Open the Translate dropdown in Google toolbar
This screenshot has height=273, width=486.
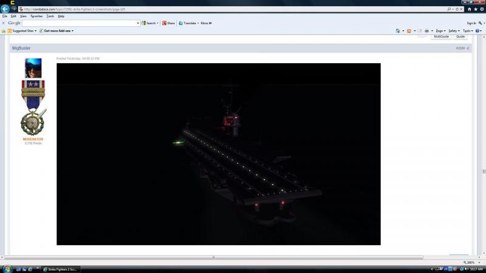click(189, 23)
